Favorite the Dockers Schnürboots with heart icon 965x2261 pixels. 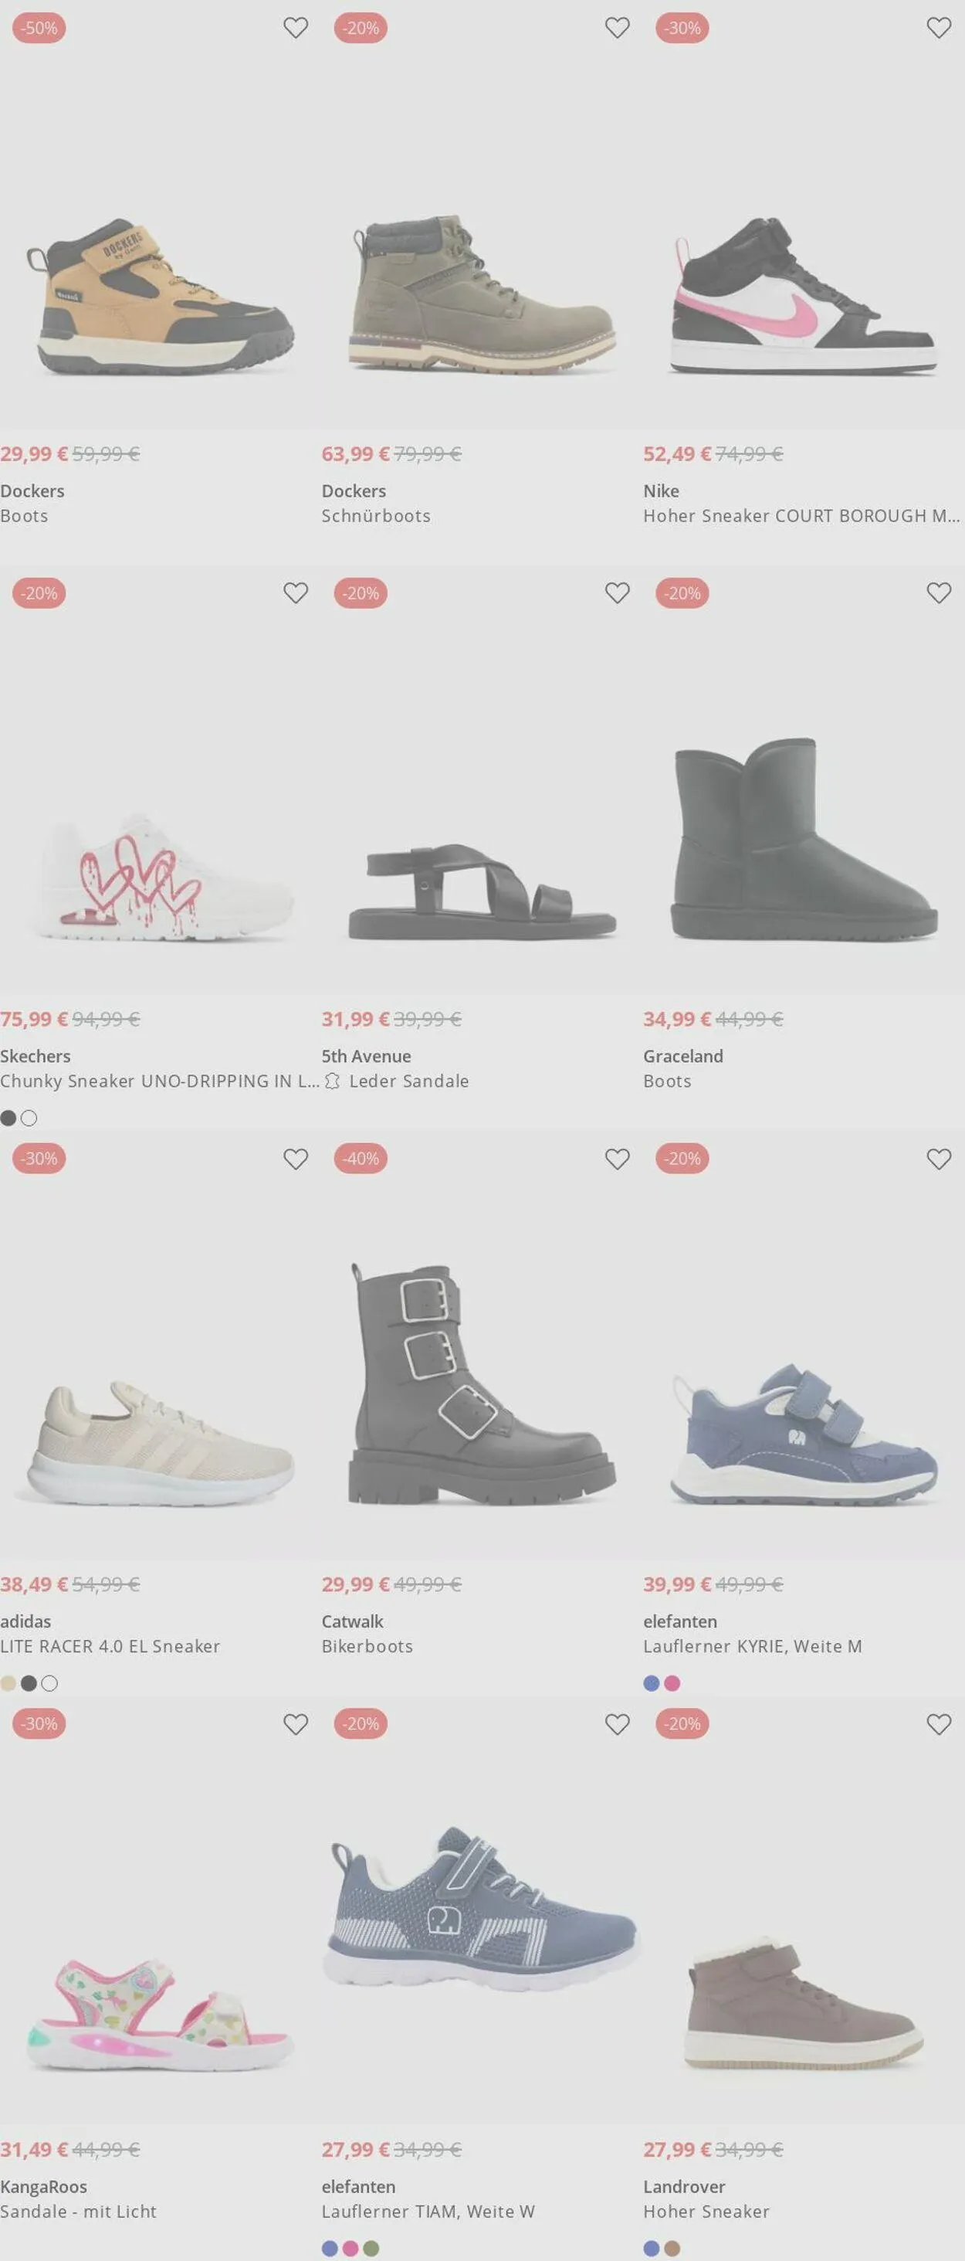click(x=618, y=28)
